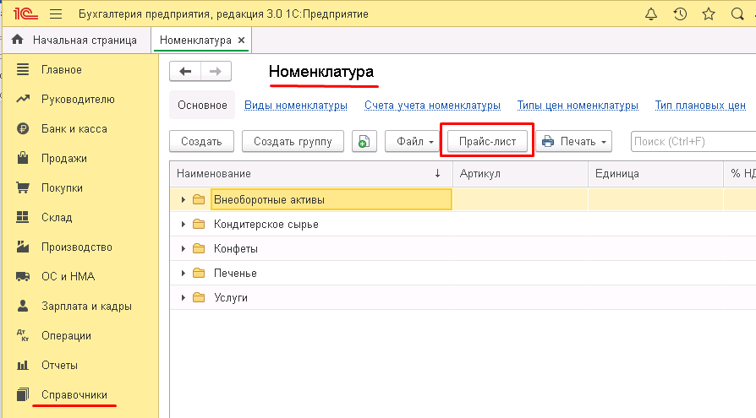This screenshot has width=756, height=418.
Task: Expand the Кондитерское сырье group
Action: (184, 224)
